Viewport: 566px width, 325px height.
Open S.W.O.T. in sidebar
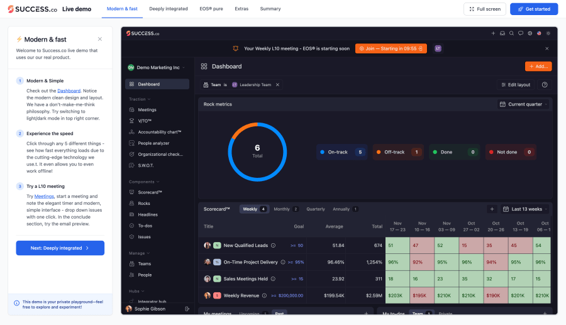(x=157, y=165)
